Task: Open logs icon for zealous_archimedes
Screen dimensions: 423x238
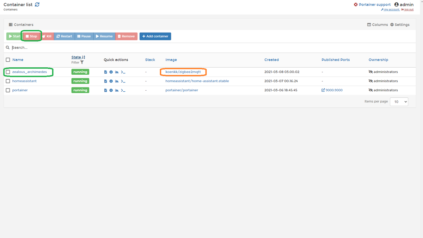Action: (105, 72)
